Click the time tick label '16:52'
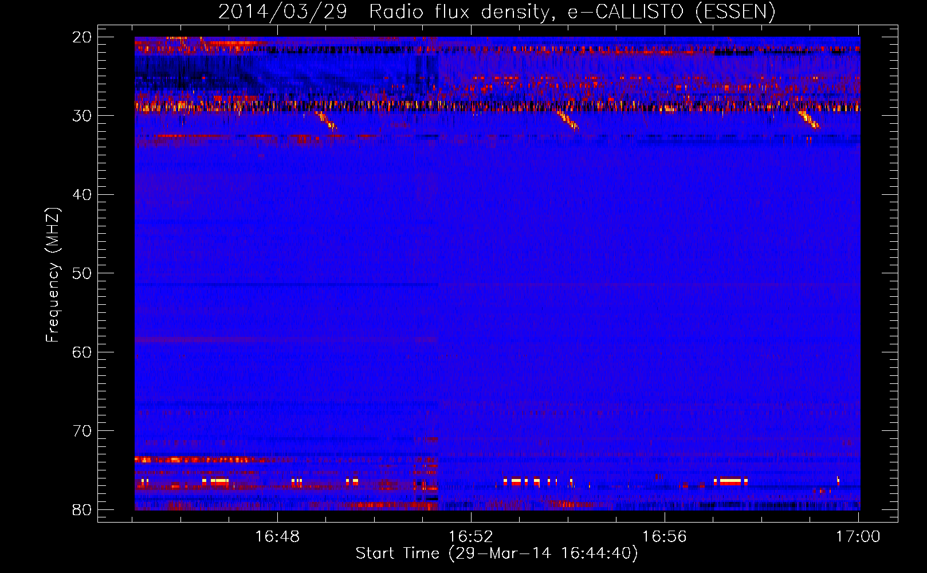The height and width of the screenshot is (573, 927). pyautogui.click(x=471, y=536)
